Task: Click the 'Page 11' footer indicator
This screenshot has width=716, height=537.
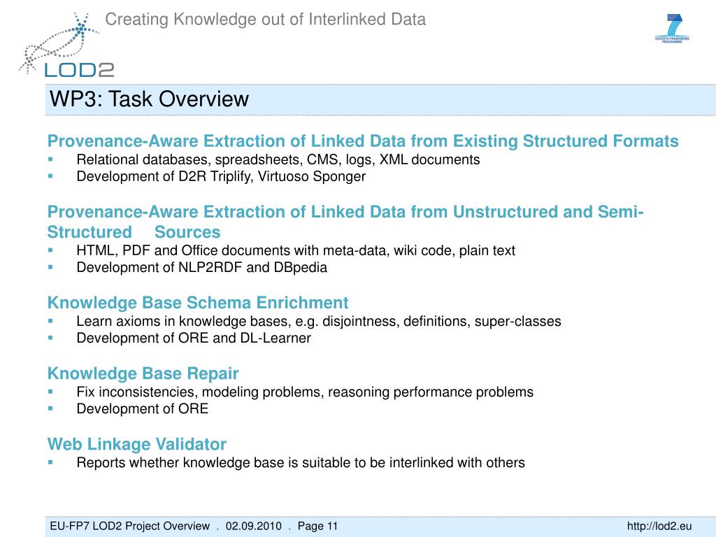Action: tap(317, 526)
